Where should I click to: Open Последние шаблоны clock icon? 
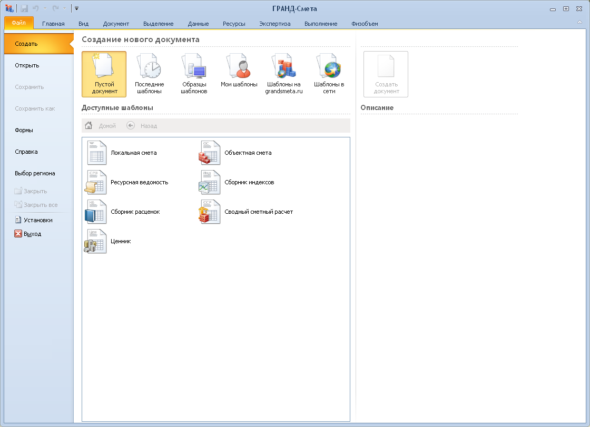pos(150,66)
